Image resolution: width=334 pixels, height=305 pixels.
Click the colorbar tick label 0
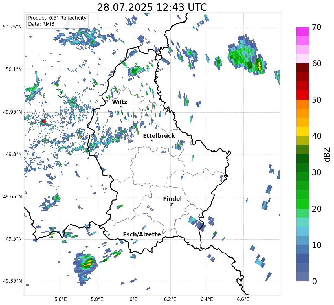pos(314,281)
